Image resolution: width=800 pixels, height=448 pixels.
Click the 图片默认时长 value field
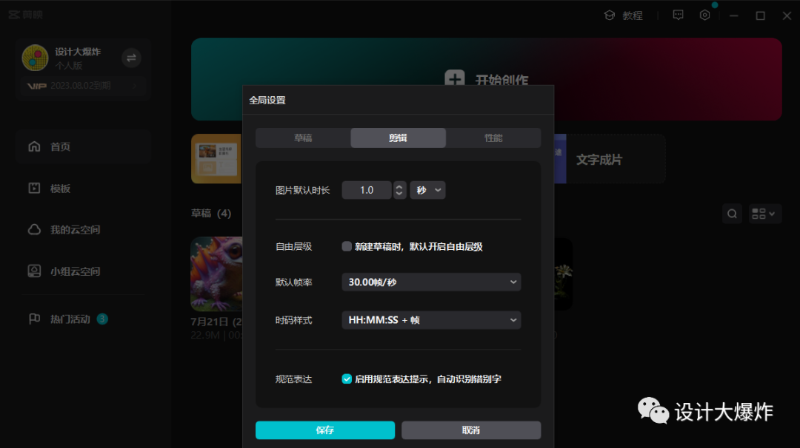367,190
